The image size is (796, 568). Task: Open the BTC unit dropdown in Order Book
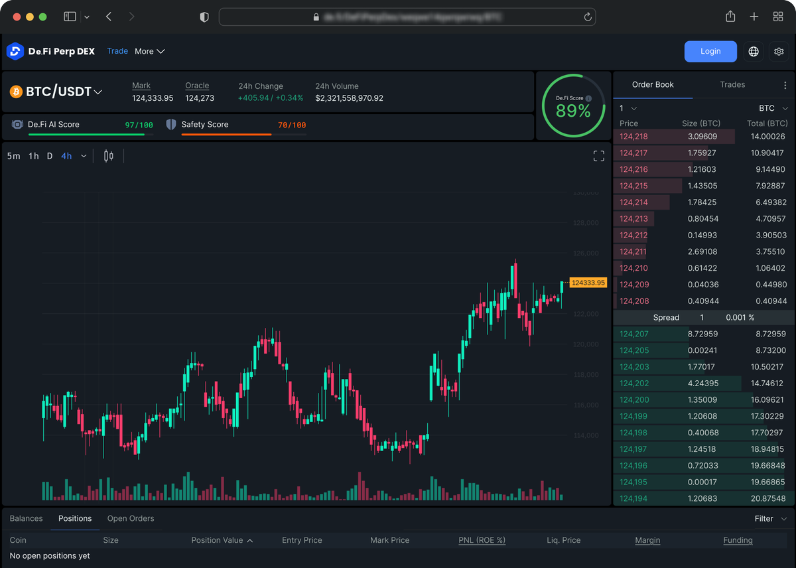pos(773,107)
